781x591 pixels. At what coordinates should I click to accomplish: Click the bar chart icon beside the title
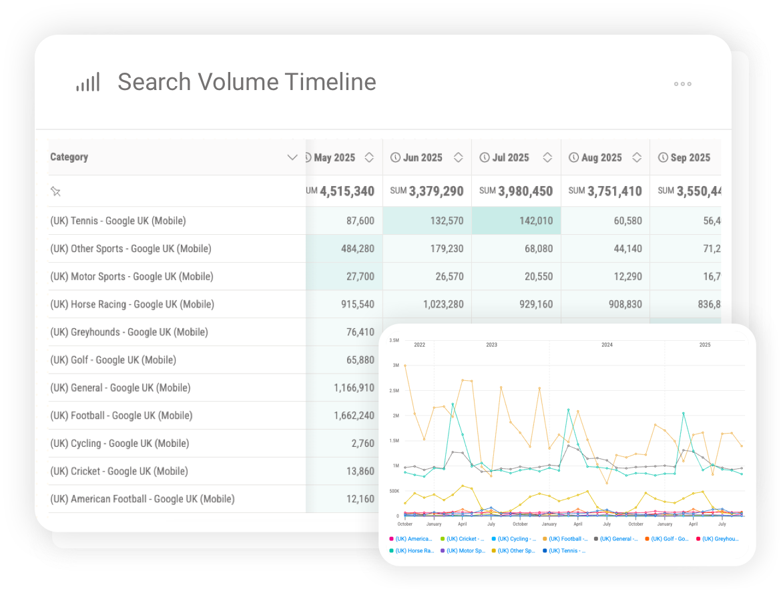pyautogui.click(x=88, y=81)
